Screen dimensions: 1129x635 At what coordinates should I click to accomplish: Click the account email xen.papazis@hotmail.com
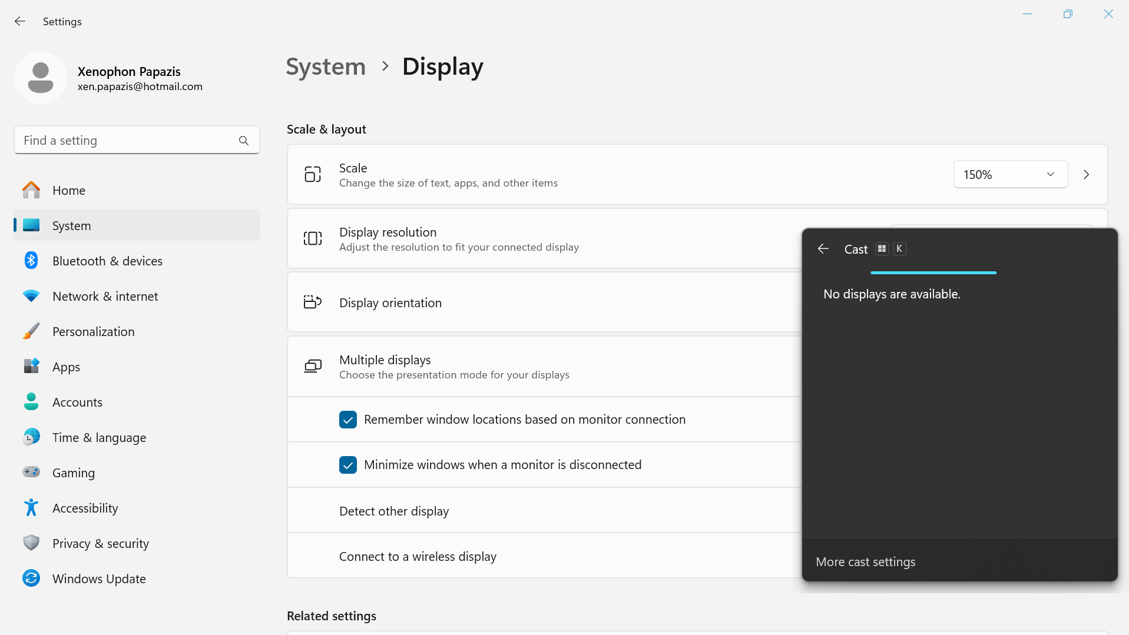(140, 87)
